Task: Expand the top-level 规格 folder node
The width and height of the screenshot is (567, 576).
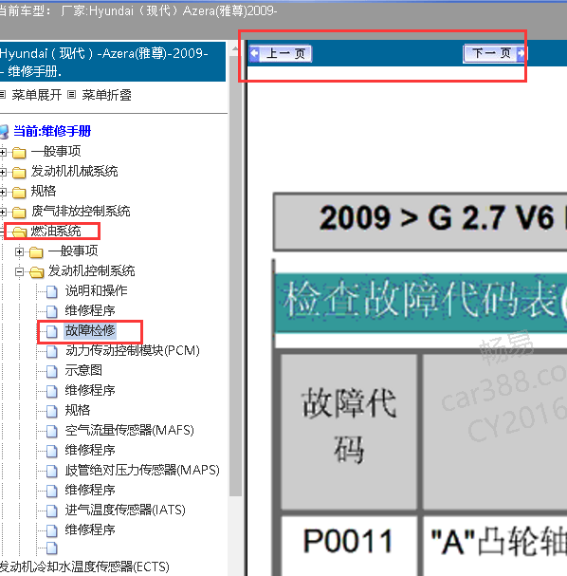Action: pyautogui.click(x=3, y=192)
